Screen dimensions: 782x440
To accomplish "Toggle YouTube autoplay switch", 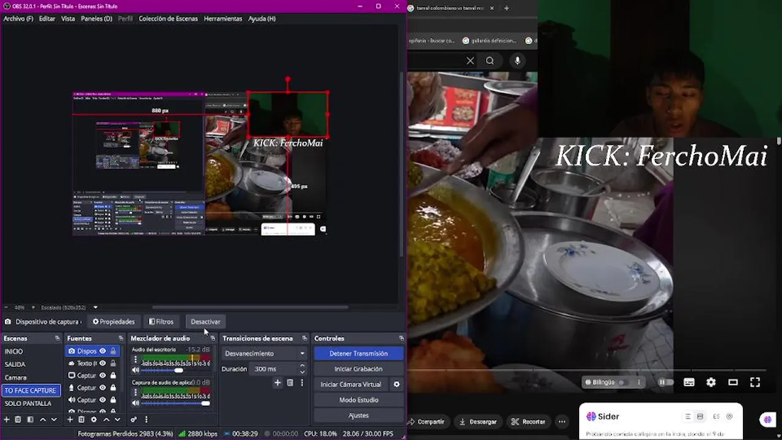I will [x=665, y=383].
